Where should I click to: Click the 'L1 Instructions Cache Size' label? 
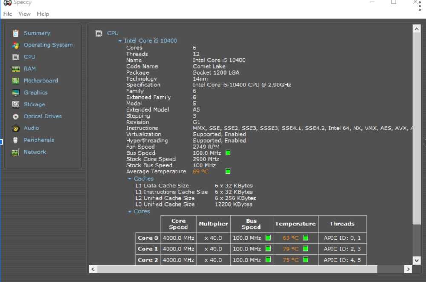pos(172,192)
